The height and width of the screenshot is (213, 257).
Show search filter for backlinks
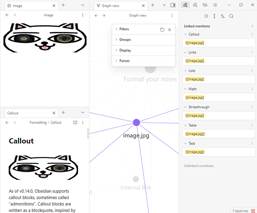[x=231, y=16]
